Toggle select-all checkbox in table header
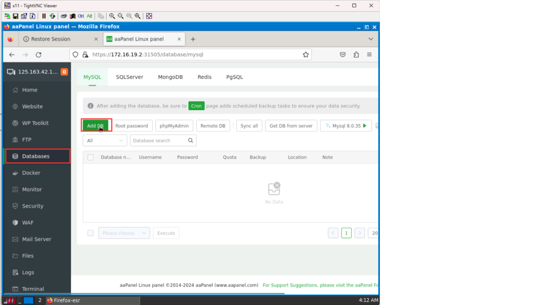Screen dimensions: 543x305 91,157
